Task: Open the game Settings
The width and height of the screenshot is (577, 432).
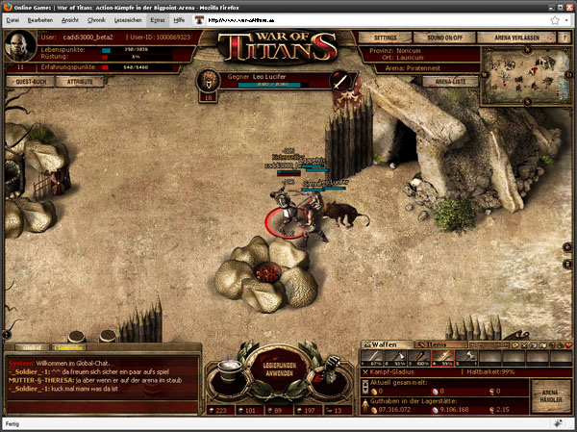Action: tap(385, 37)
